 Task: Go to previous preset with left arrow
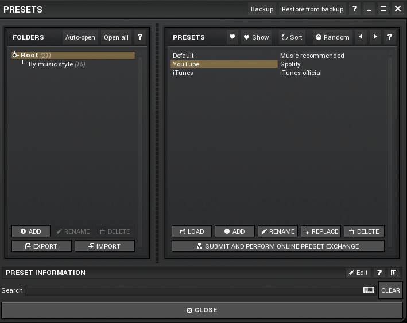pos(361,37)
